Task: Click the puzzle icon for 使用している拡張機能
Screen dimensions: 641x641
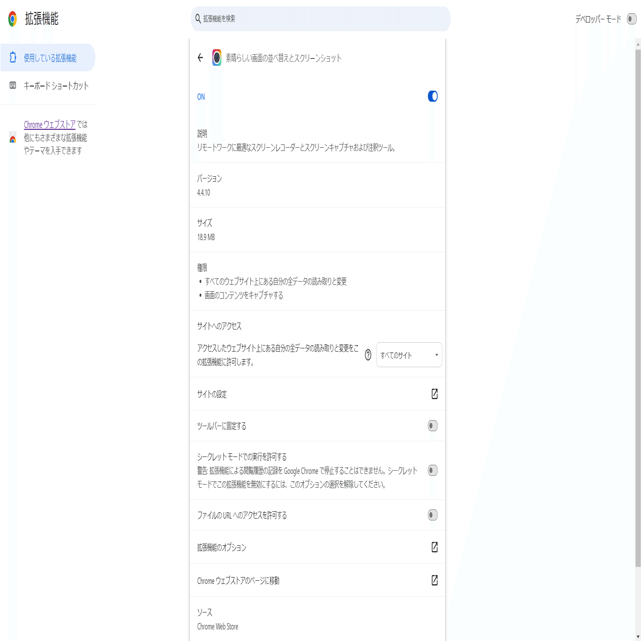Action: (x=13, y=58)
